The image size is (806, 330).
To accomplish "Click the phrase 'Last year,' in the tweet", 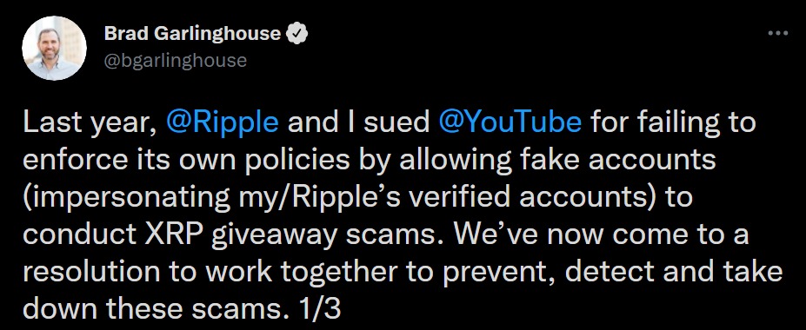I will click(90, 123).
